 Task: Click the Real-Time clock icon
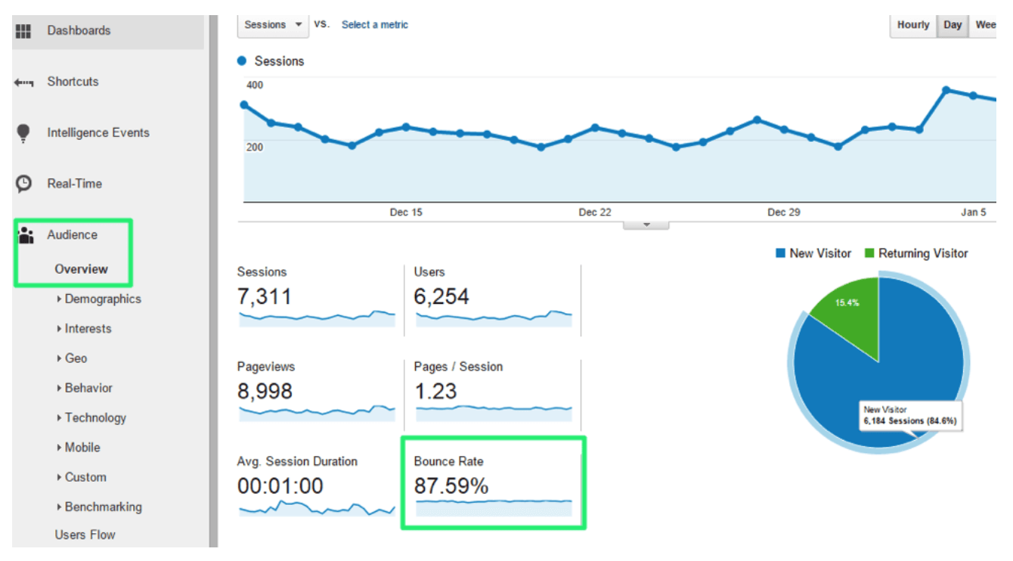coord(24,184)
